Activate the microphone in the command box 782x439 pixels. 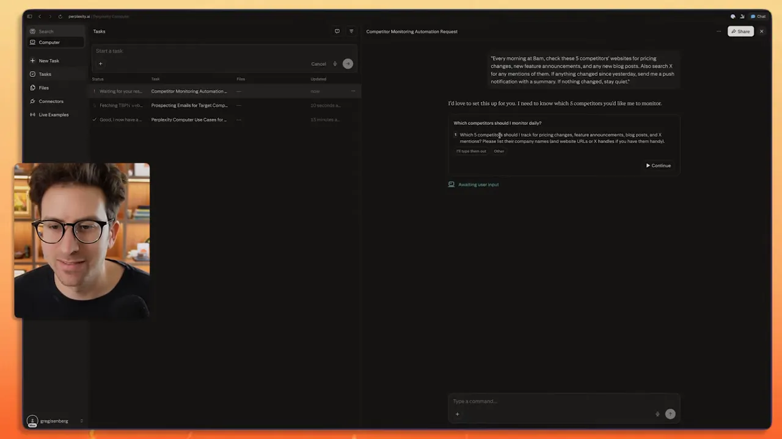(x=657, y=414)
